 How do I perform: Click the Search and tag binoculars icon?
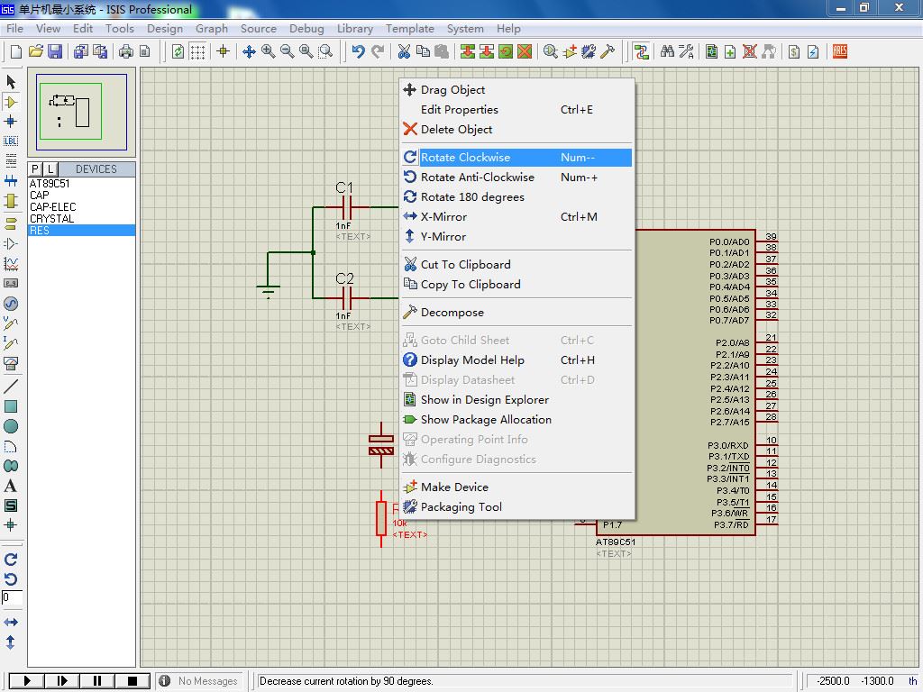pyautogui.click(x=667, y=51)
